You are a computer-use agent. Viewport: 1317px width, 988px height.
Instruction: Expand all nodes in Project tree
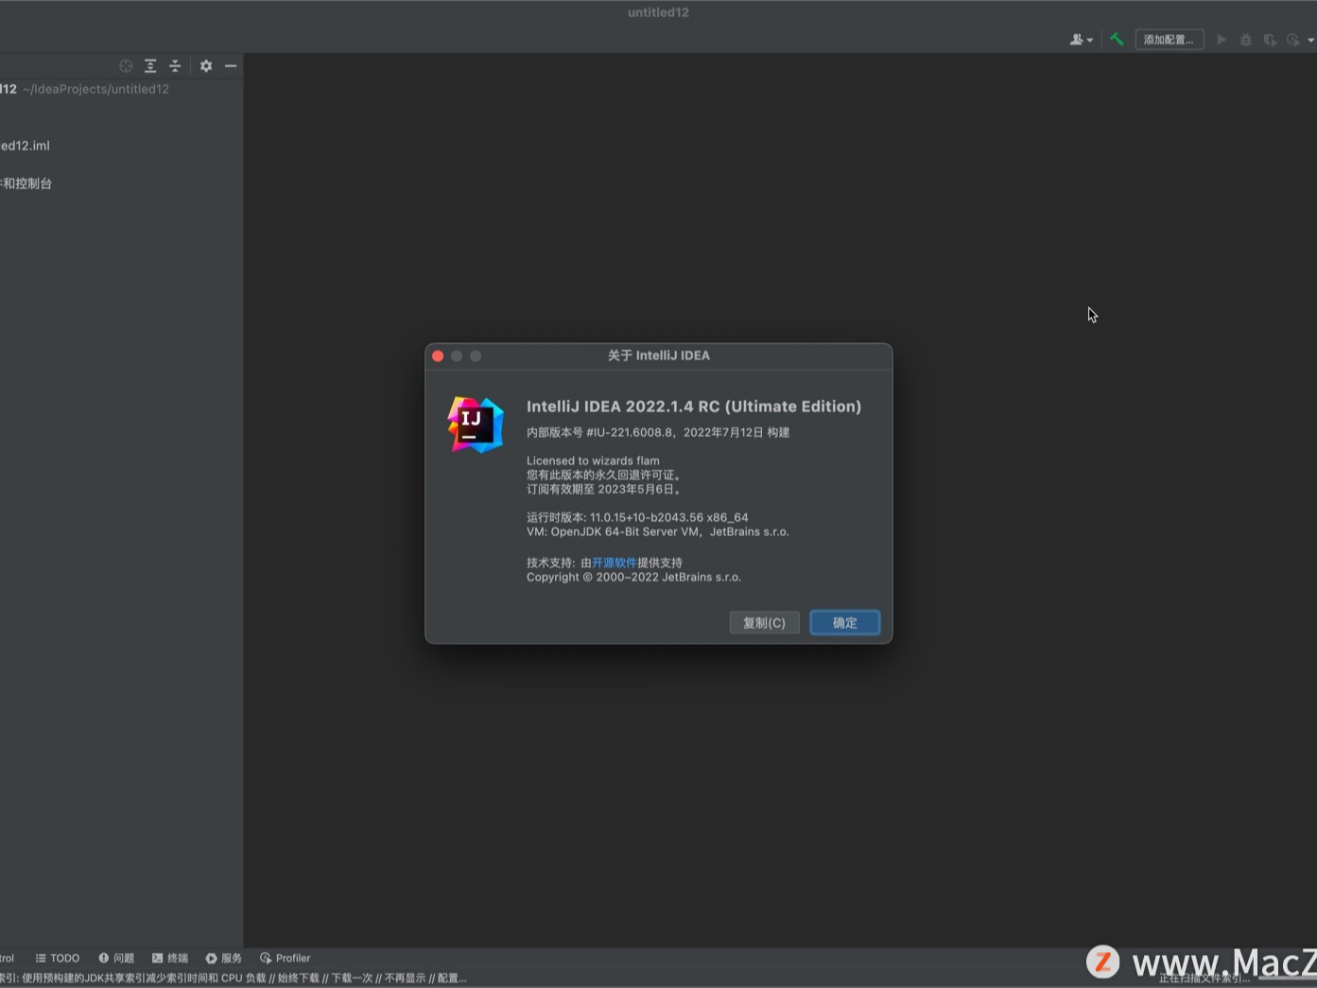pos(150,65)
